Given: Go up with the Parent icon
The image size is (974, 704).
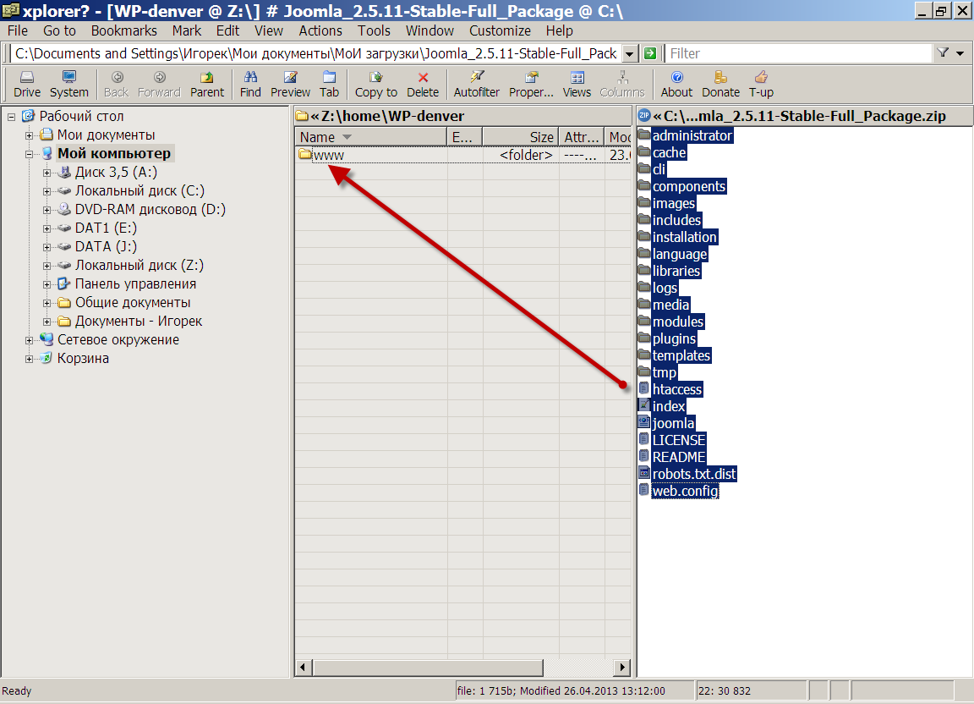Looking at the screenshot, I should (207, 84).
